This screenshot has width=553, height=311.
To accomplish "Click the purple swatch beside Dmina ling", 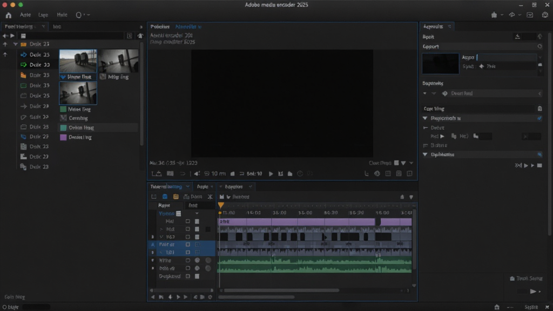I will (x=64, y=138).
